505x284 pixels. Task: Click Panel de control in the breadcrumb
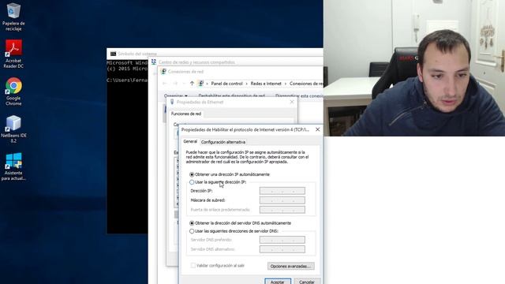[x=226, y=84]
